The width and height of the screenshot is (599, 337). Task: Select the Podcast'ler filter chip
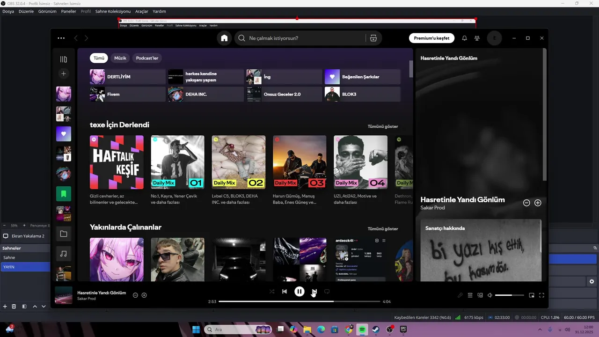(147, 58)
